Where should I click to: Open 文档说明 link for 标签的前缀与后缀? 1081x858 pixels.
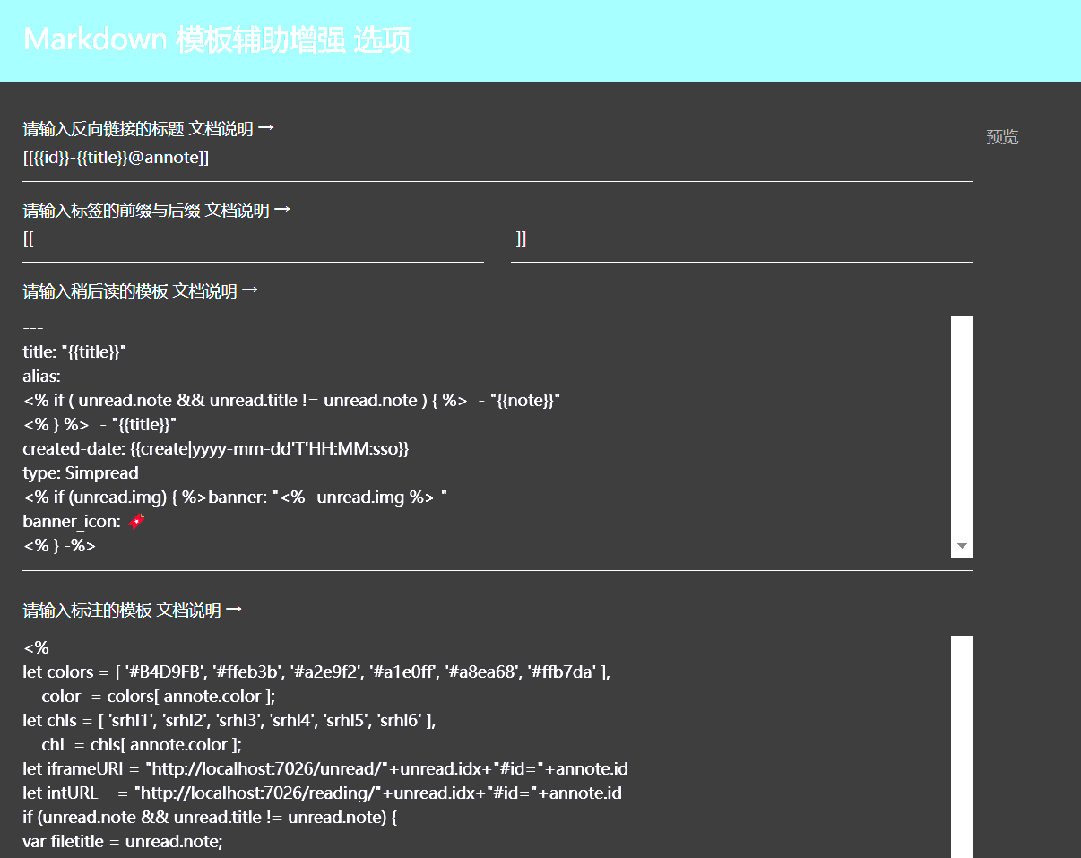pos(247,211)
